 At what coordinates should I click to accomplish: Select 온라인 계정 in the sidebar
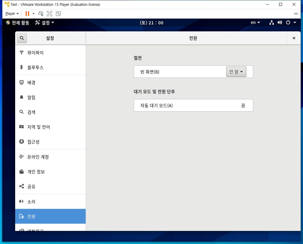tap(50, 157)
